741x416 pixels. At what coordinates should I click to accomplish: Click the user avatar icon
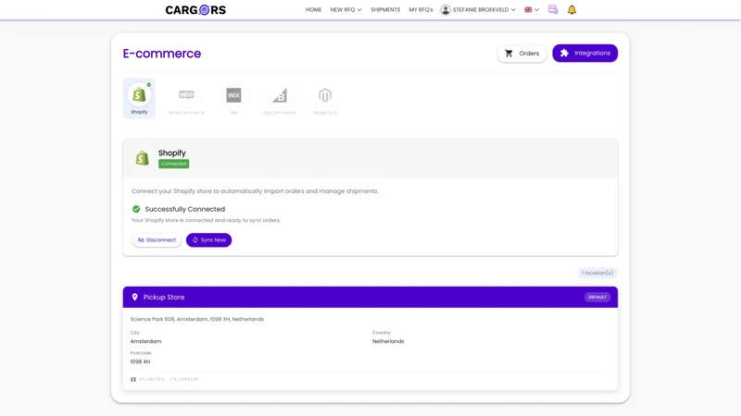point(446,9)
